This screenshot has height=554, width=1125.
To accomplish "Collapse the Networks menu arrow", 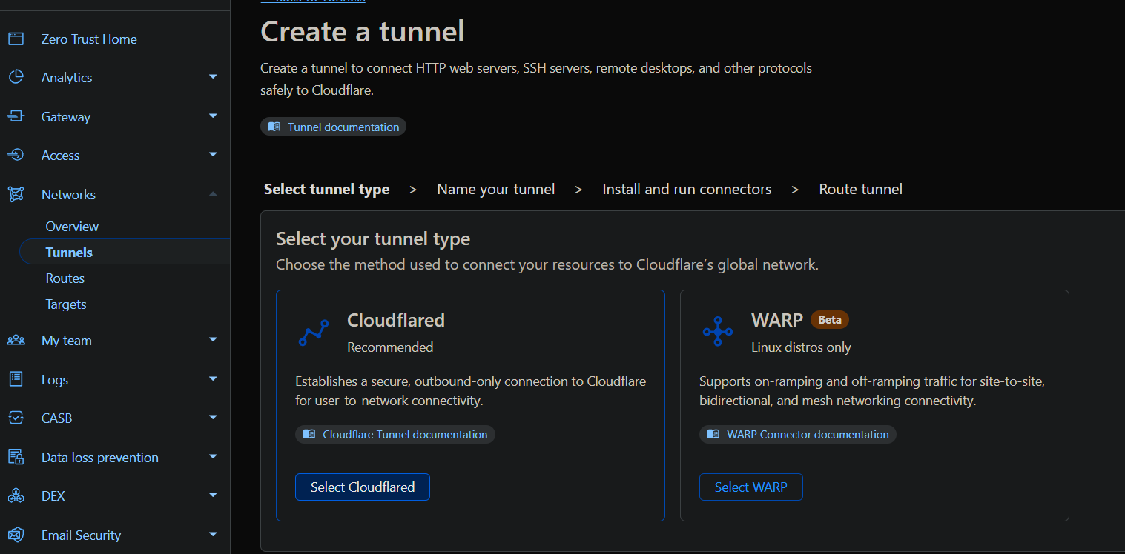I will 213,194.
